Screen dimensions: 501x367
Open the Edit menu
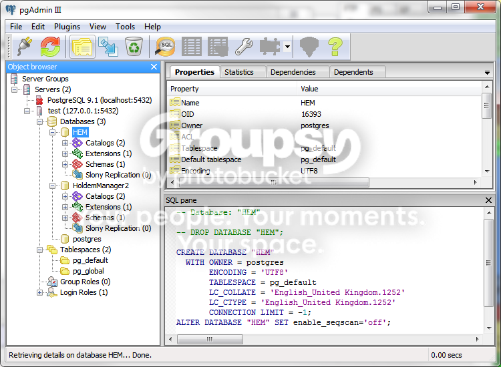click(x=38, y=27)
